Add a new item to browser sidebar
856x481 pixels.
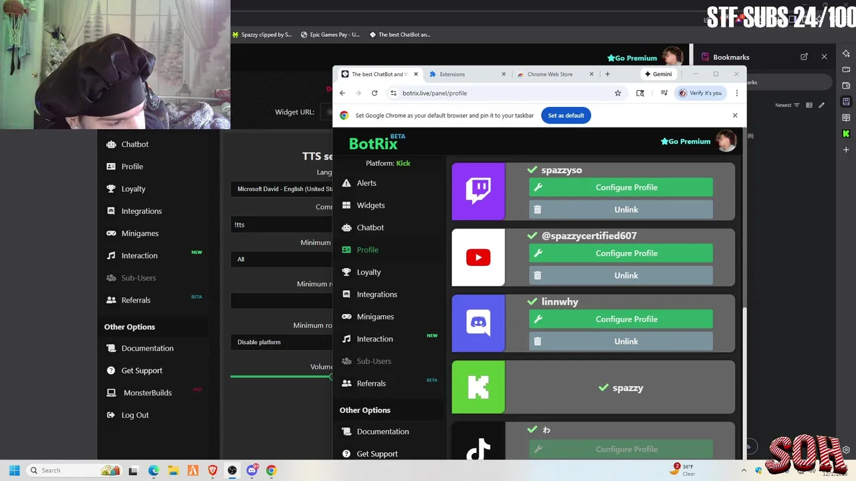[846, 150]
